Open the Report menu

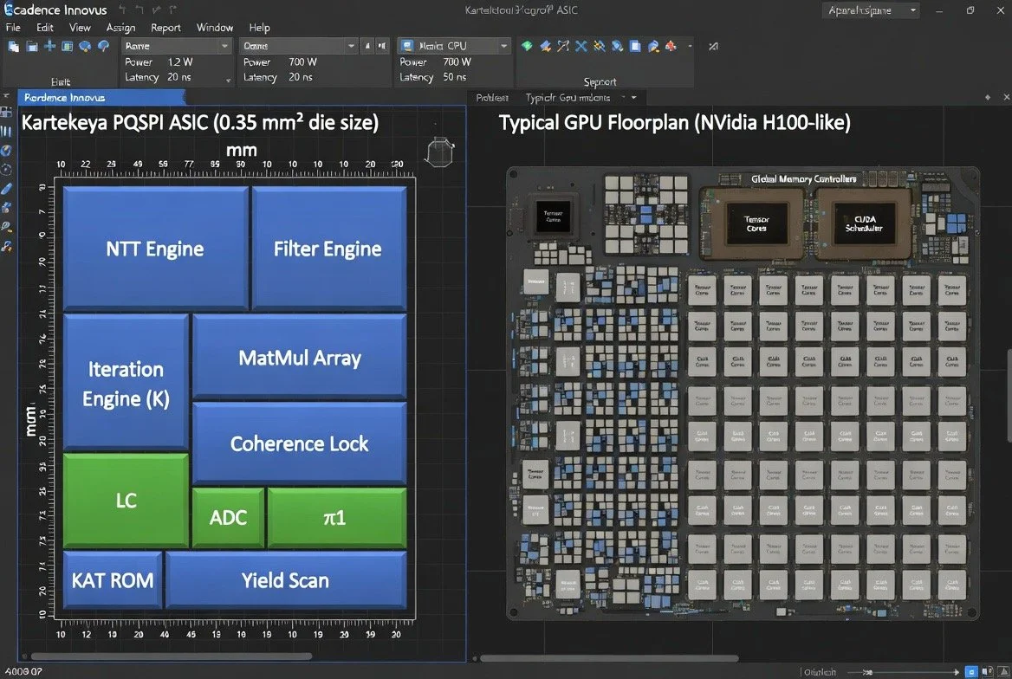coord(165,28)
